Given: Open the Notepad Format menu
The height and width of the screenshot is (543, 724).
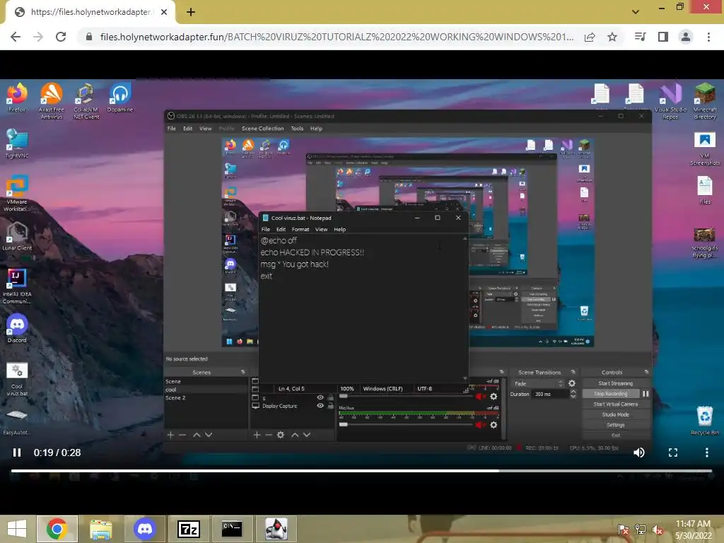Looking at the screenshot, I should coord(300,229).
